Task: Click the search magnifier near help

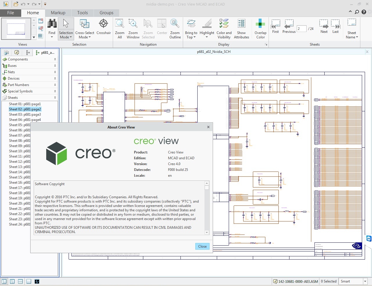Action: click(x=357, y=12)
